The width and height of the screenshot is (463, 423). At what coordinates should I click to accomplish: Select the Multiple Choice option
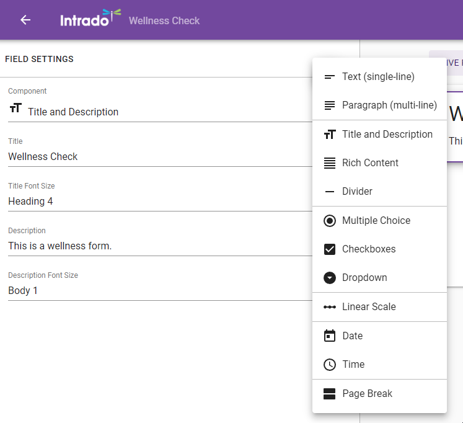coord(376,221)
